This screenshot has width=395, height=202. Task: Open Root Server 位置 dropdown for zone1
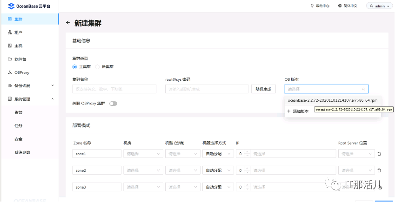pos(356,153)
